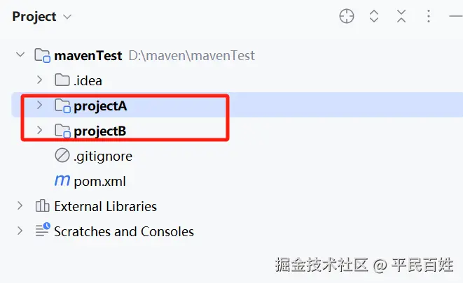Expand the .idea folder

[40, 81]
